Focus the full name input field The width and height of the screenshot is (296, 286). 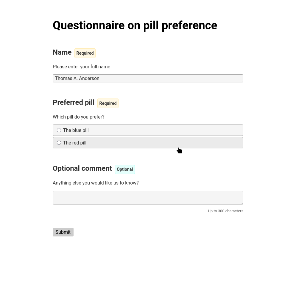click(x=148, y=79)
